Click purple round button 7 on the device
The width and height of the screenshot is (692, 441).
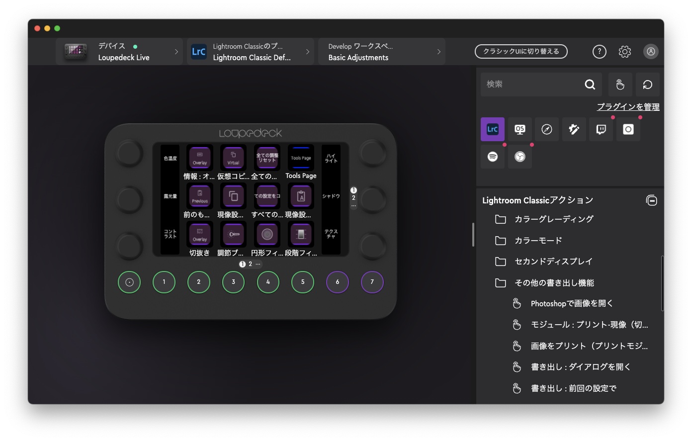click(x=372, y=282)
